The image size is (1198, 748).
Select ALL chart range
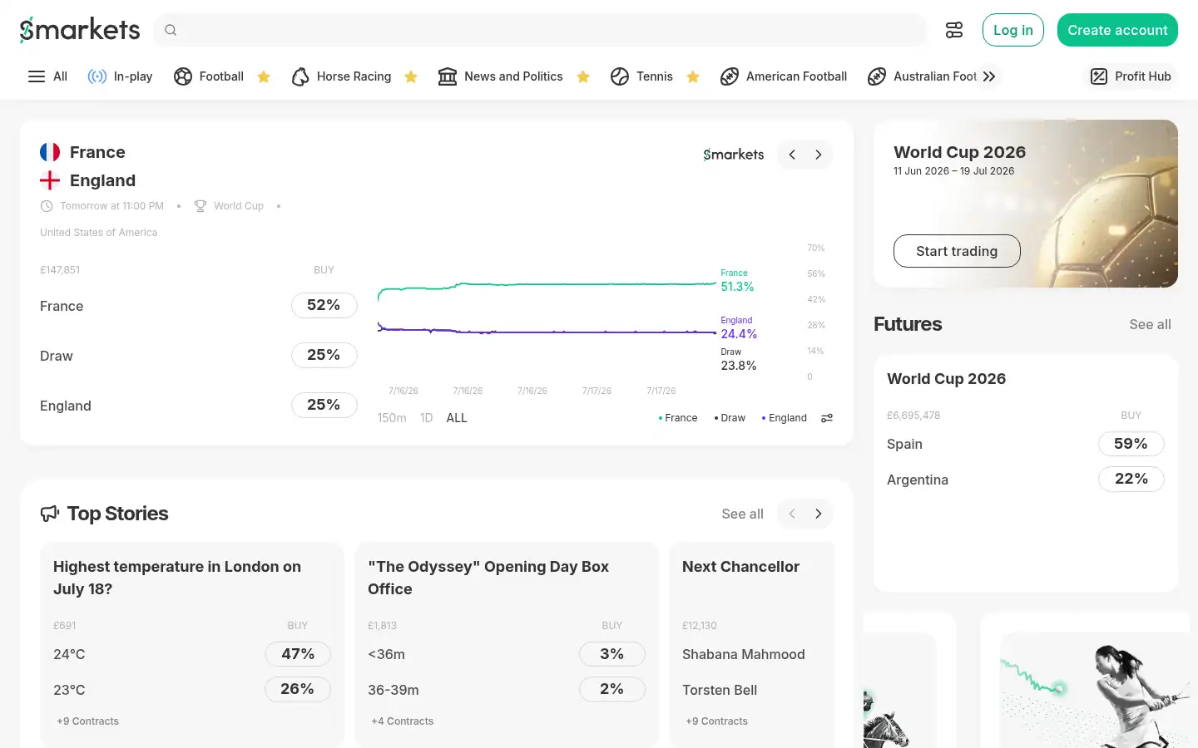click(457, 418)
